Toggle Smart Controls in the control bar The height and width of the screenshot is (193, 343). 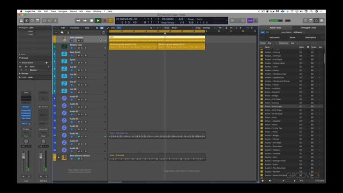[x=44, y=20]
